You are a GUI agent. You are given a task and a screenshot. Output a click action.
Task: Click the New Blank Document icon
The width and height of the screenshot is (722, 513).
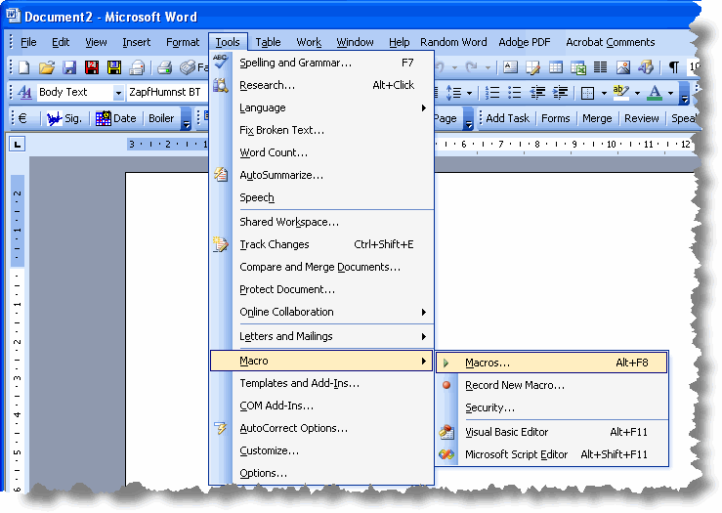tap(24, 67)
